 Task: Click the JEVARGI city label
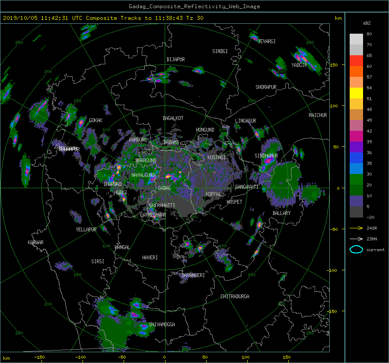[x=267, y=41]
